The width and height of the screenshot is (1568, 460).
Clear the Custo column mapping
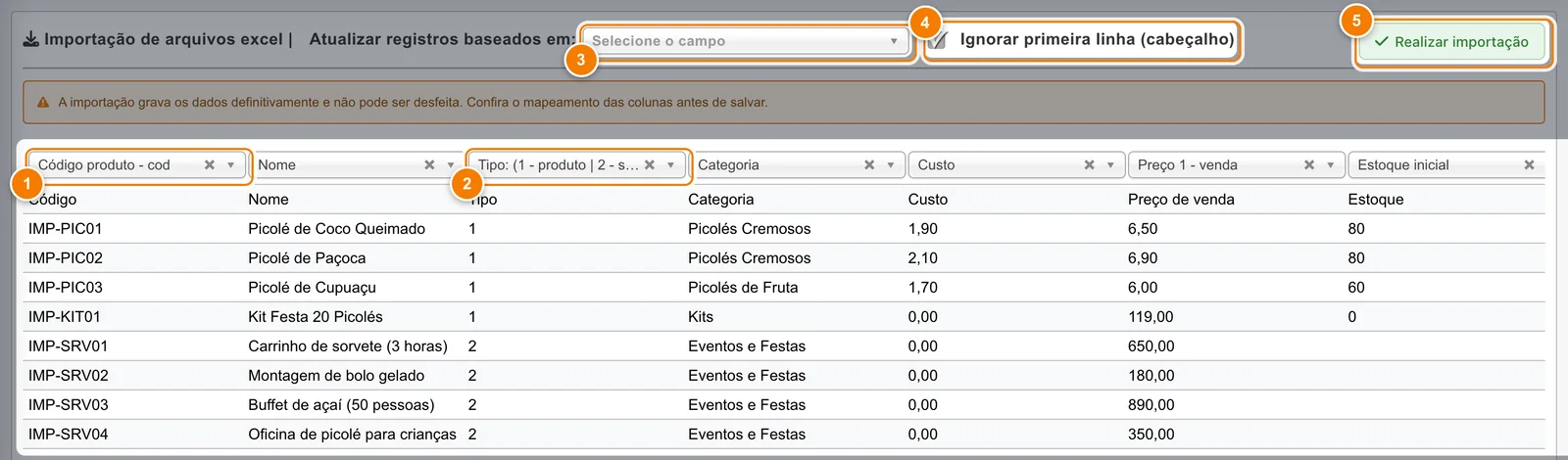[x=1089, y=165]
